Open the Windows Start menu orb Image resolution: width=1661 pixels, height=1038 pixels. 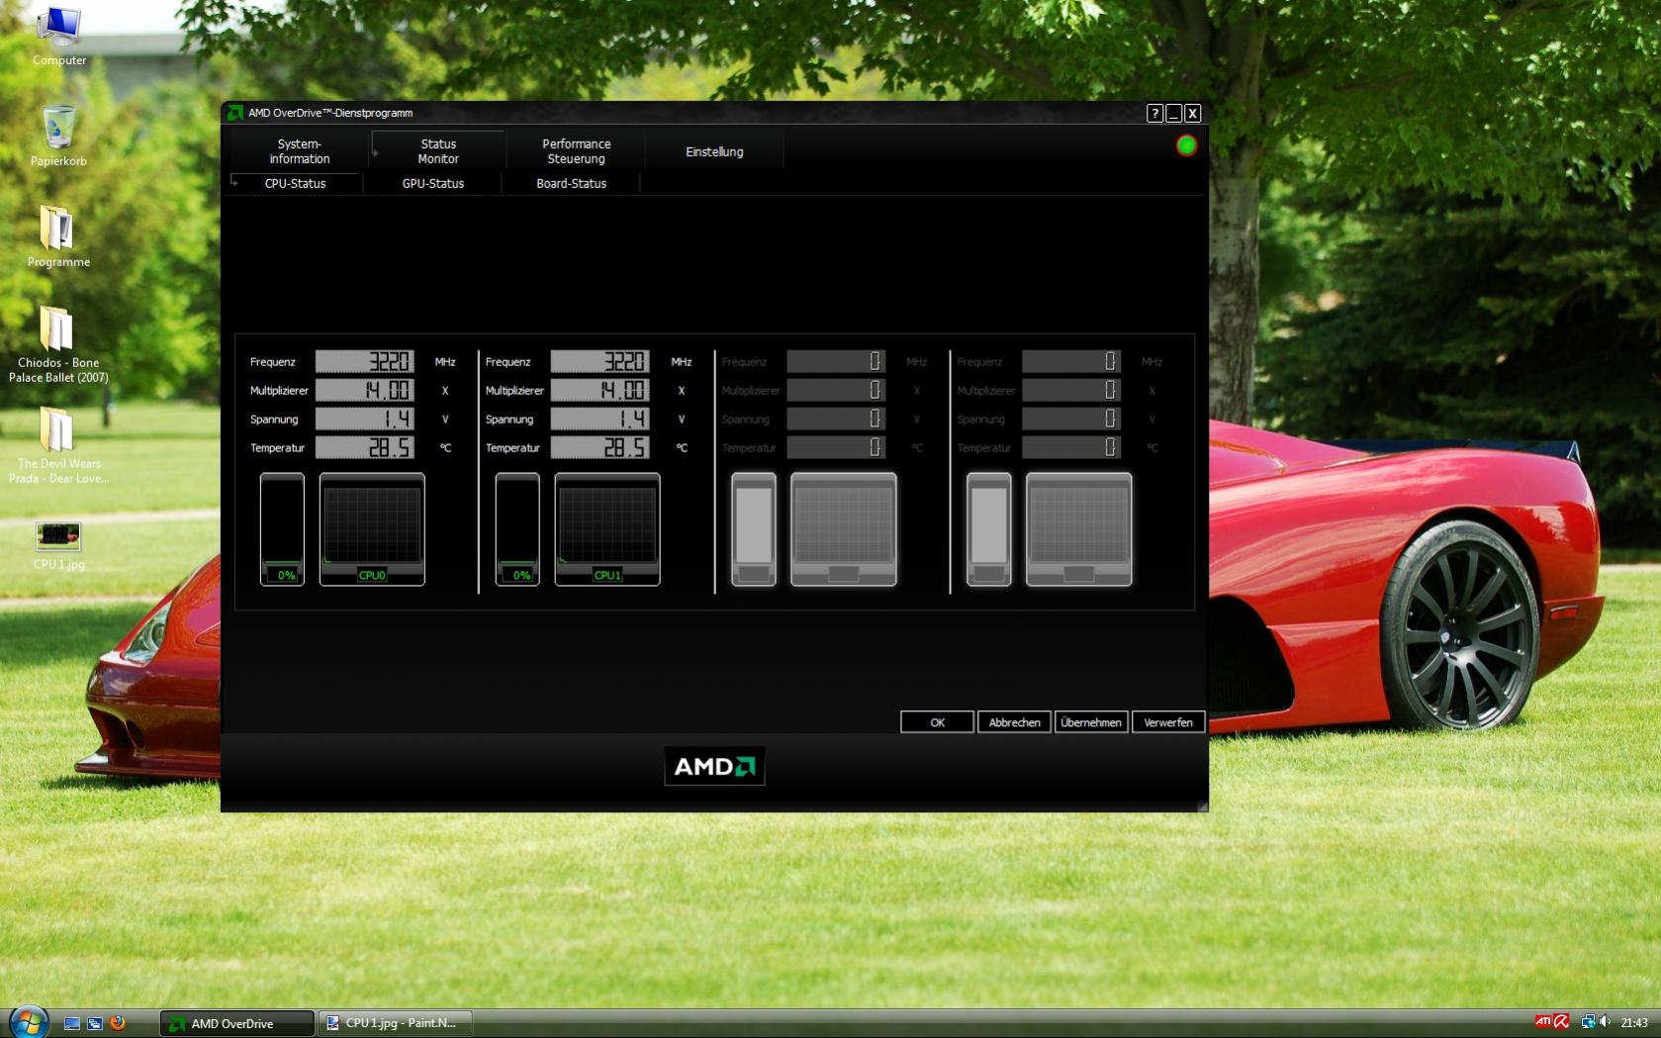click(29, 1021)
